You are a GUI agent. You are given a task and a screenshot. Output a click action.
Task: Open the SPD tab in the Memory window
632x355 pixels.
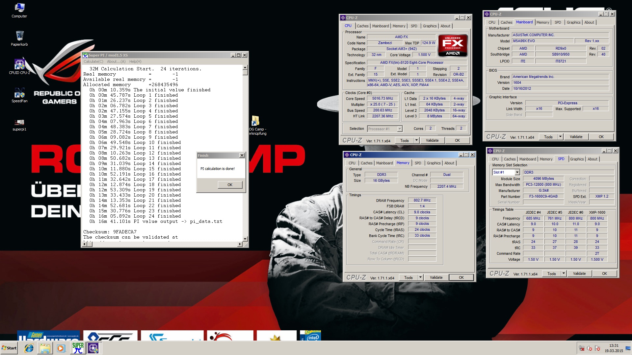(418, 163)
